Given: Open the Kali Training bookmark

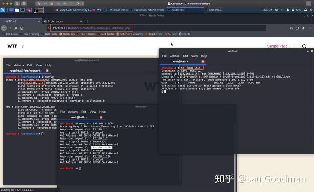Looking at the screenshot, I should (30, 34).
